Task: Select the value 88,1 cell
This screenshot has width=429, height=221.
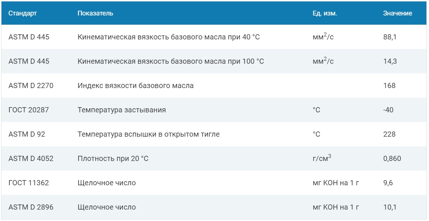Action: click(x=390, y=37)
